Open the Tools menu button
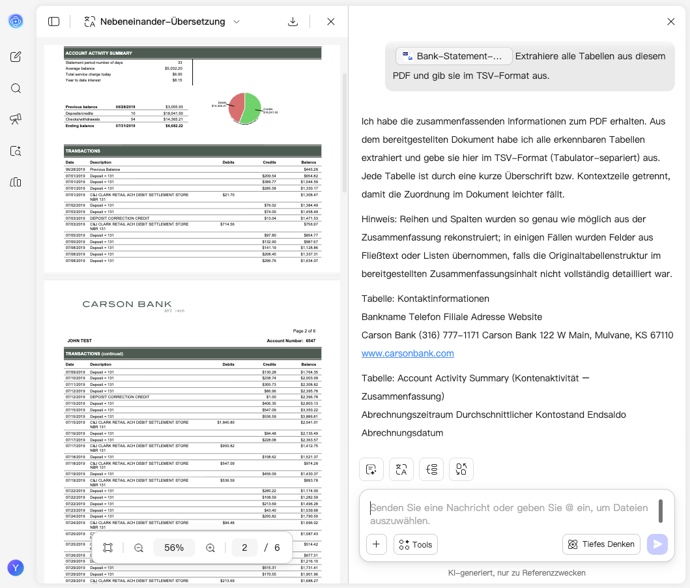The height and width of the screenshot is (588, 690). click(416, 544)
